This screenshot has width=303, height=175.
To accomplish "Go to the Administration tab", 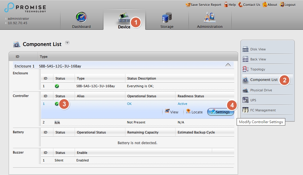I will click(x=210, y=21).
